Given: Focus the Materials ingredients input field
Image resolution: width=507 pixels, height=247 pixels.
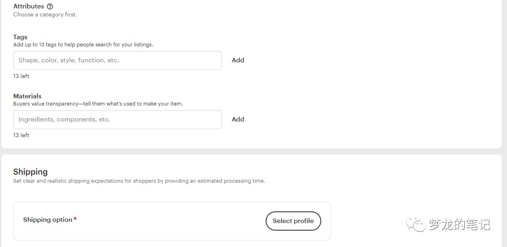Looking at the screenshot, I should (117, 120).
